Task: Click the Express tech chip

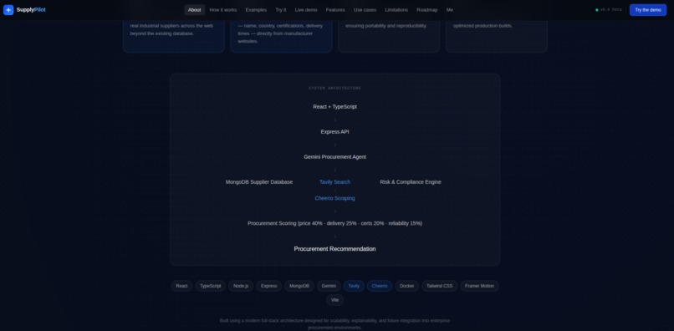Action: tap(269, 286)
